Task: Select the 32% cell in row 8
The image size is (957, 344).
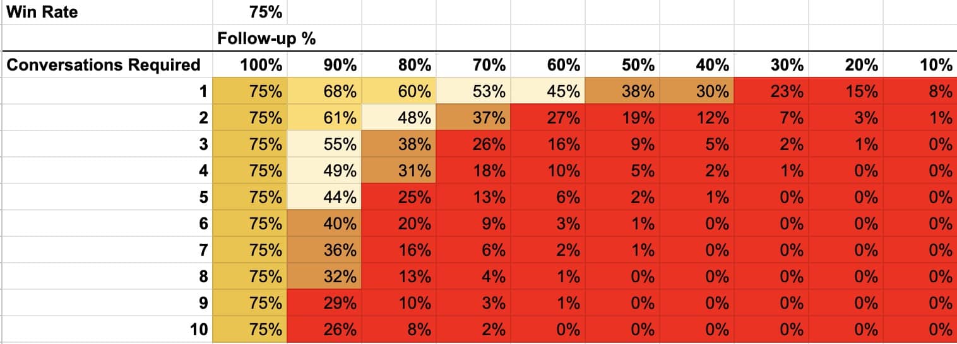Action: coord(324,277)
